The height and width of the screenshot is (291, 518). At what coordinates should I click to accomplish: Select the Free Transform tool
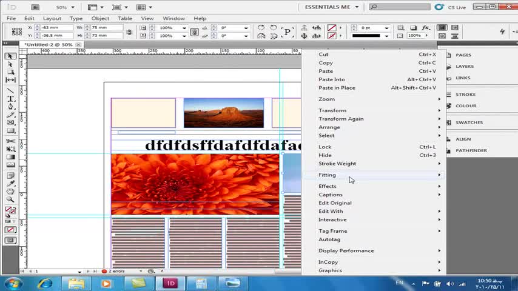pos(10,149)
